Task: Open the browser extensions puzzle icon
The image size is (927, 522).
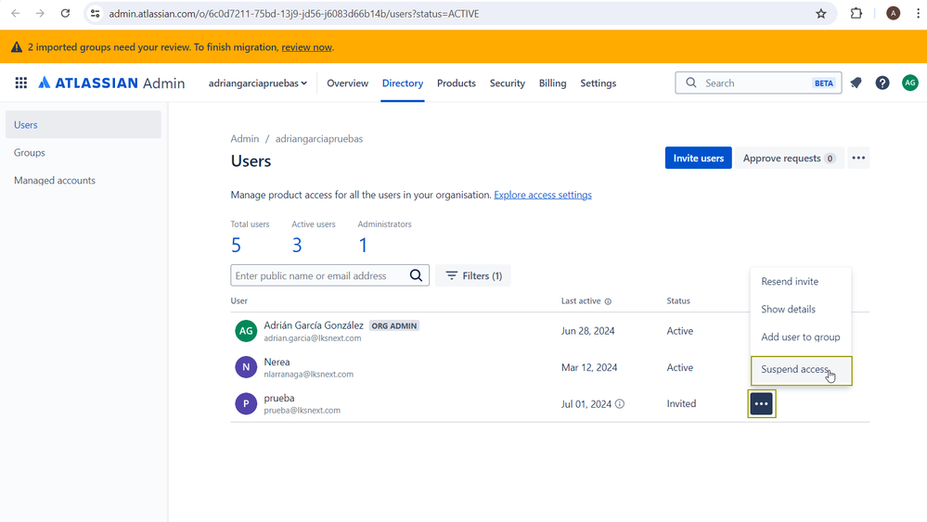Action: (856, 14)
